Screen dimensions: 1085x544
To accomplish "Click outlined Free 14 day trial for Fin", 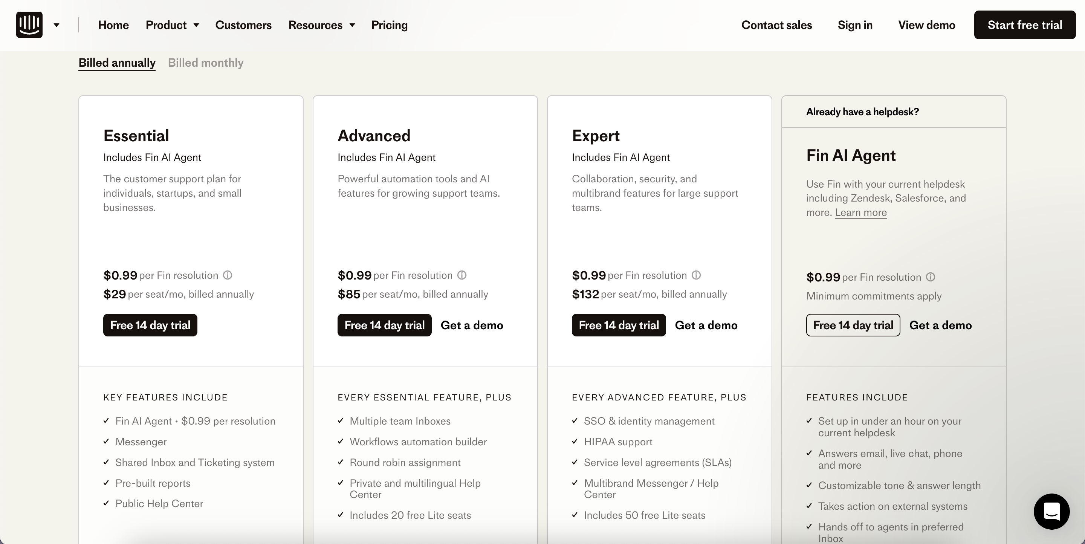I will point(853,325).
